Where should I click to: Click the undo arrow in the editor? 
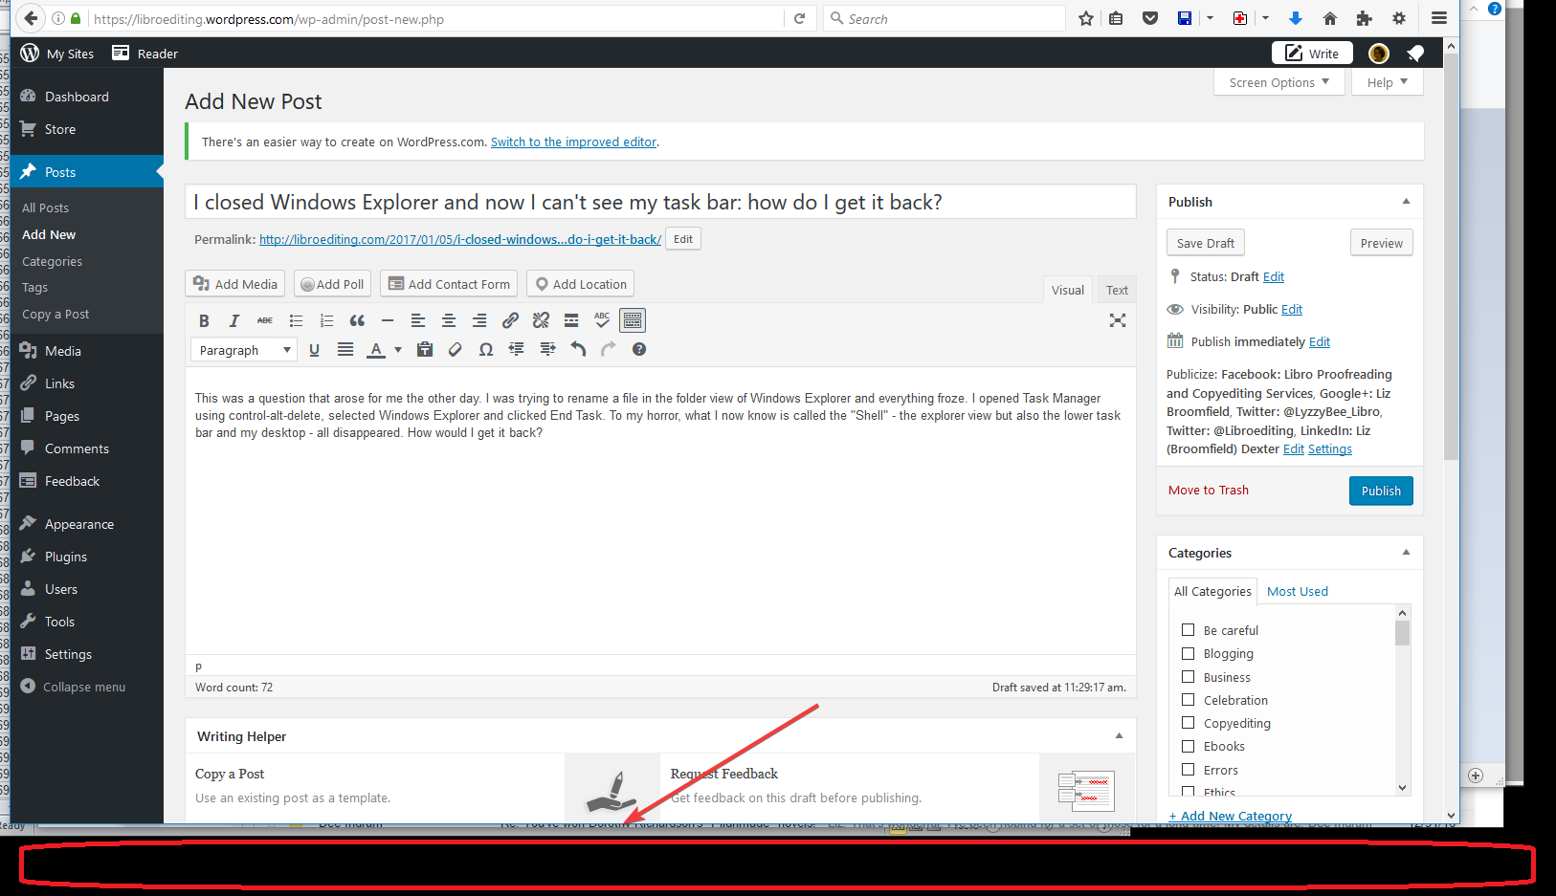click(578, 350)
